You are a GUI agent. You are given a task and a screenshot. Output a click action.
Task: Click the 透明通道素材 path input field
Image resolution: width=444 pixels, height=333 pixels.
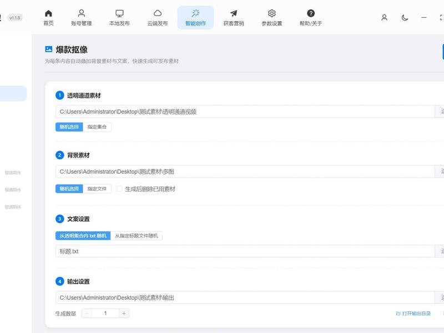pyautogui.click(x=245, y=112)
